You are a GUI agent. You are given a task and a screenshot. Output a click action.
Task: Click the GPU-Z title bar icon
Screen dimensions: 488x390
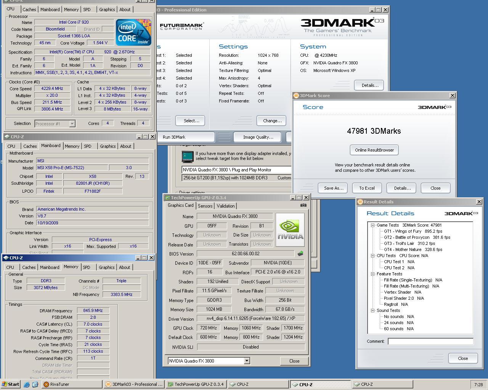click(x=167, y=198)
